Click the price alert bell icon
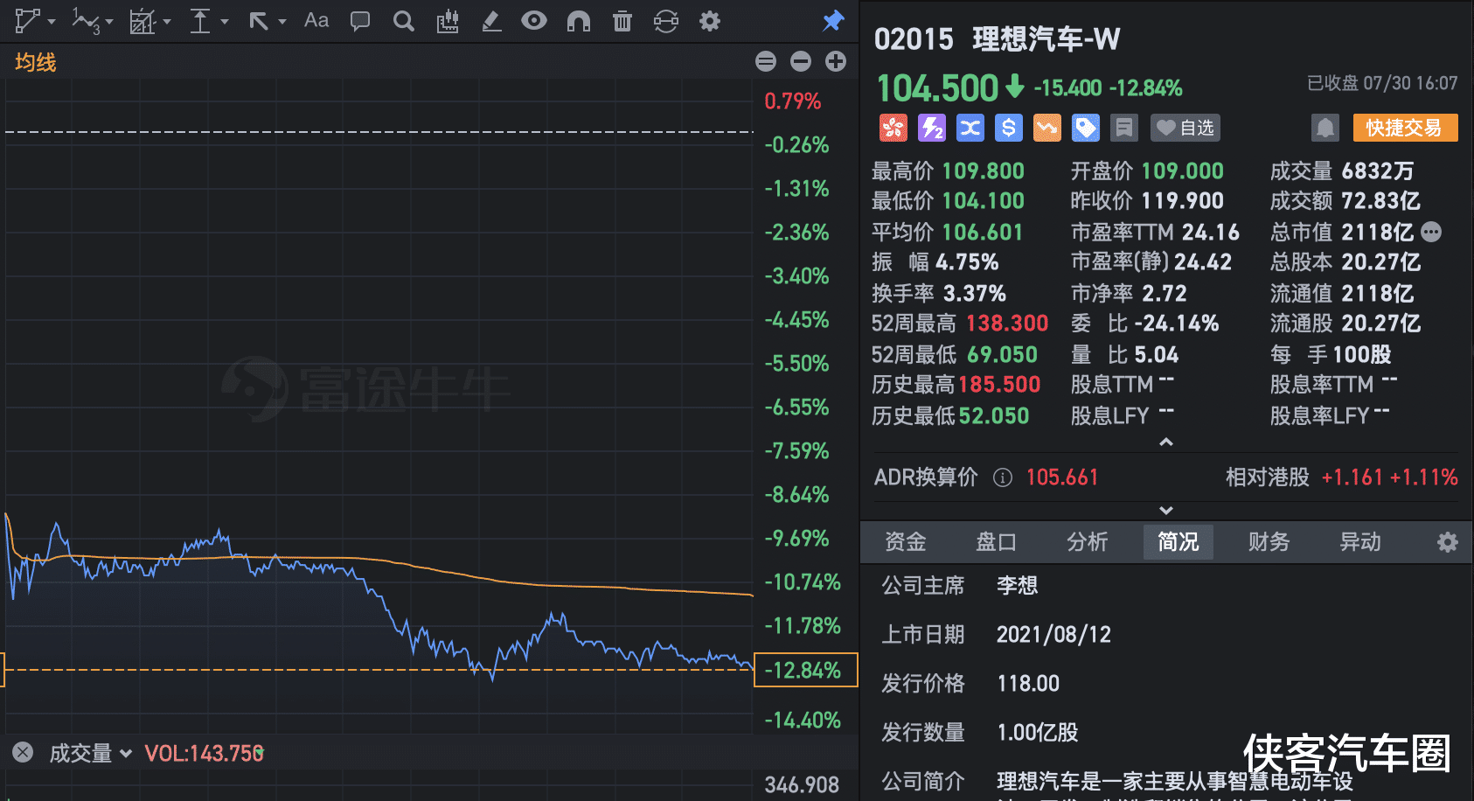Image resolution: width=1474 pixels, height=801 pixels. (1325, 128)
